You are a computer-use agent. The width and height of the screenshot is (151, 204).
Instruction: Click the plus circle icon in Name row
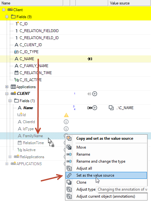[x=95, y=108]
